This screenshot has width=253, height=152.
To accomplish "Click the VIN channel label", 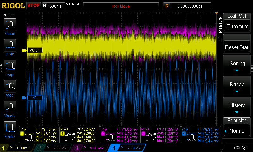I will (x=35, y=98).
